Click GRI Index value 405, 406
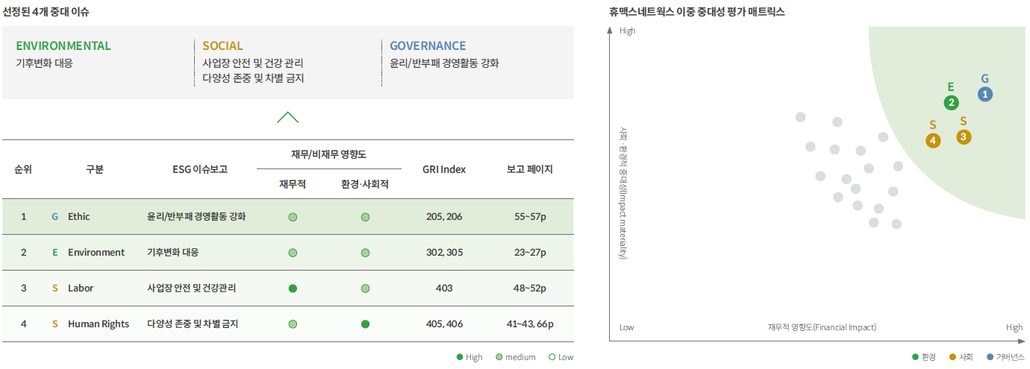The image size is (1030, 369). tap(444, 324)
